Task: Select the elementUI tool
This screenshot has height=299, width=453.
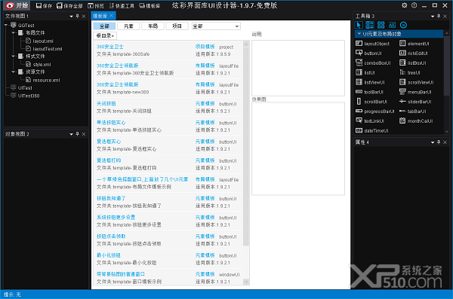Action: coord(414,44)
